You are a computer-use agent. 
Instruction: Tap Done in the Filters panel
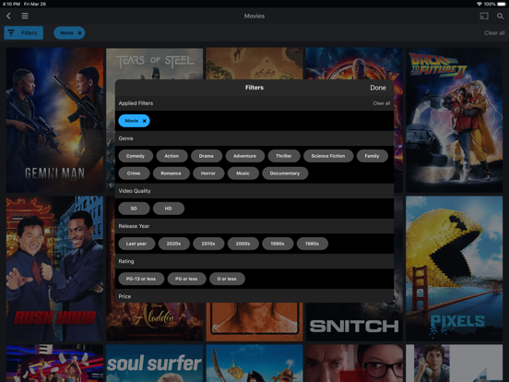tap(378, 88)
